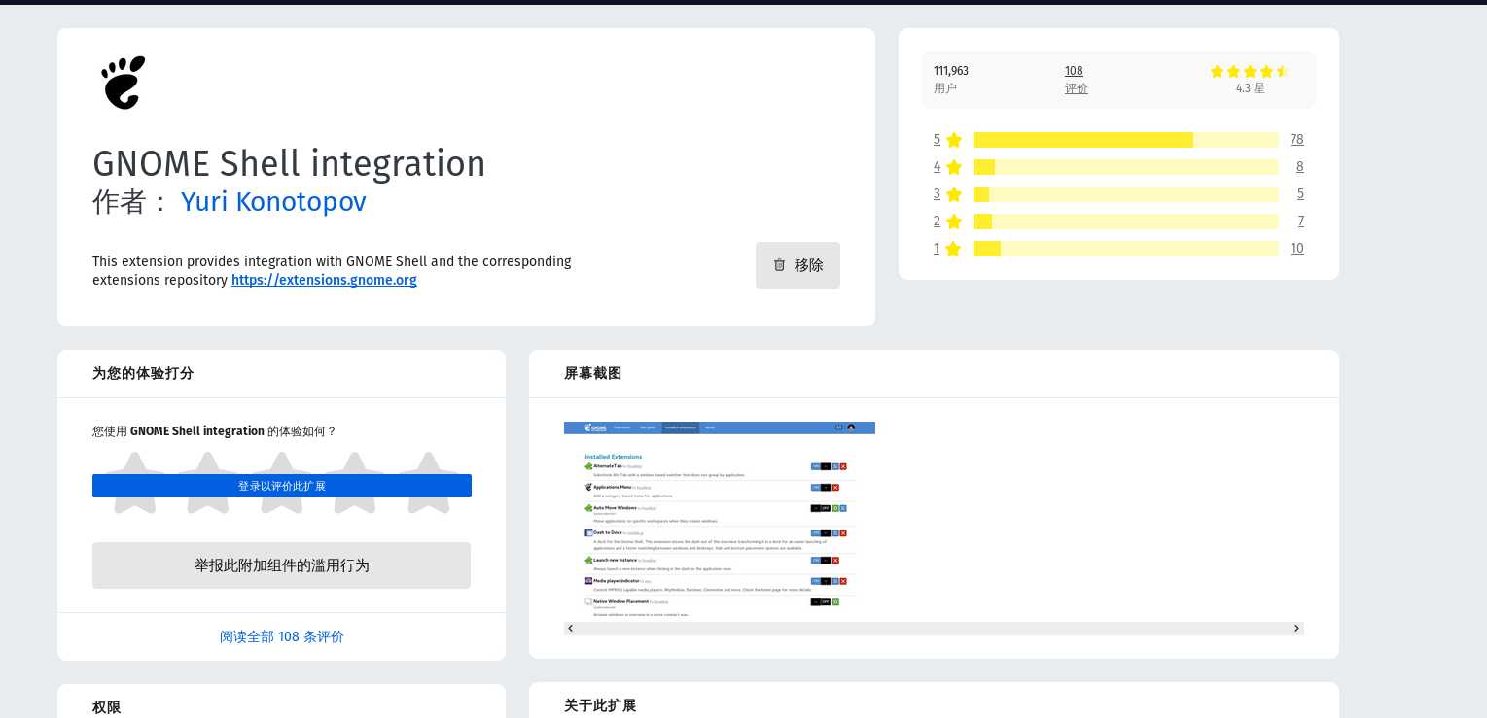Click the 4.3 星 star rating icons
The image size is (1487, 718).
(x=1250, y=71)
